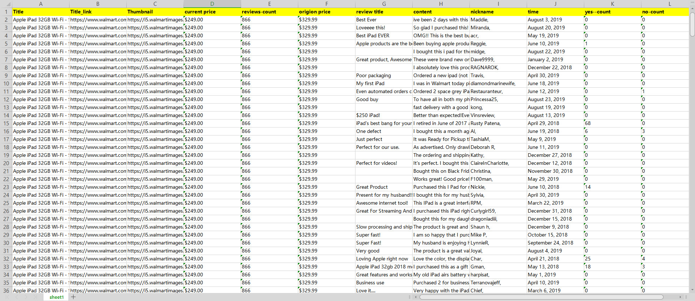Switch to the sheet1 tab
The image size is (695, 301).
pos(56,297)
